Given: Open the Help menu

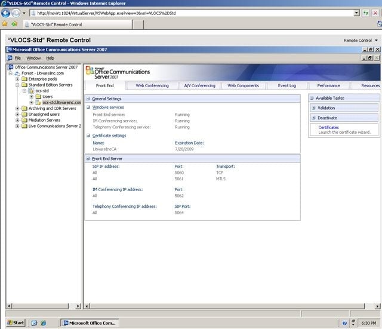Looking at the screenshot, I should pyautogui.click(x=50, y=58).
